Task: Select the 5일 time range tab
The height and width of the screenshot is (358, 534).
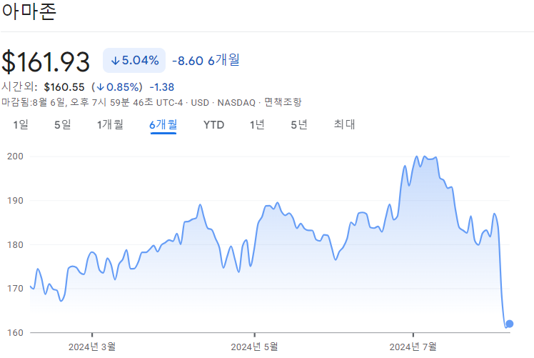Action: pyautogui.click(x=63, y=125)
